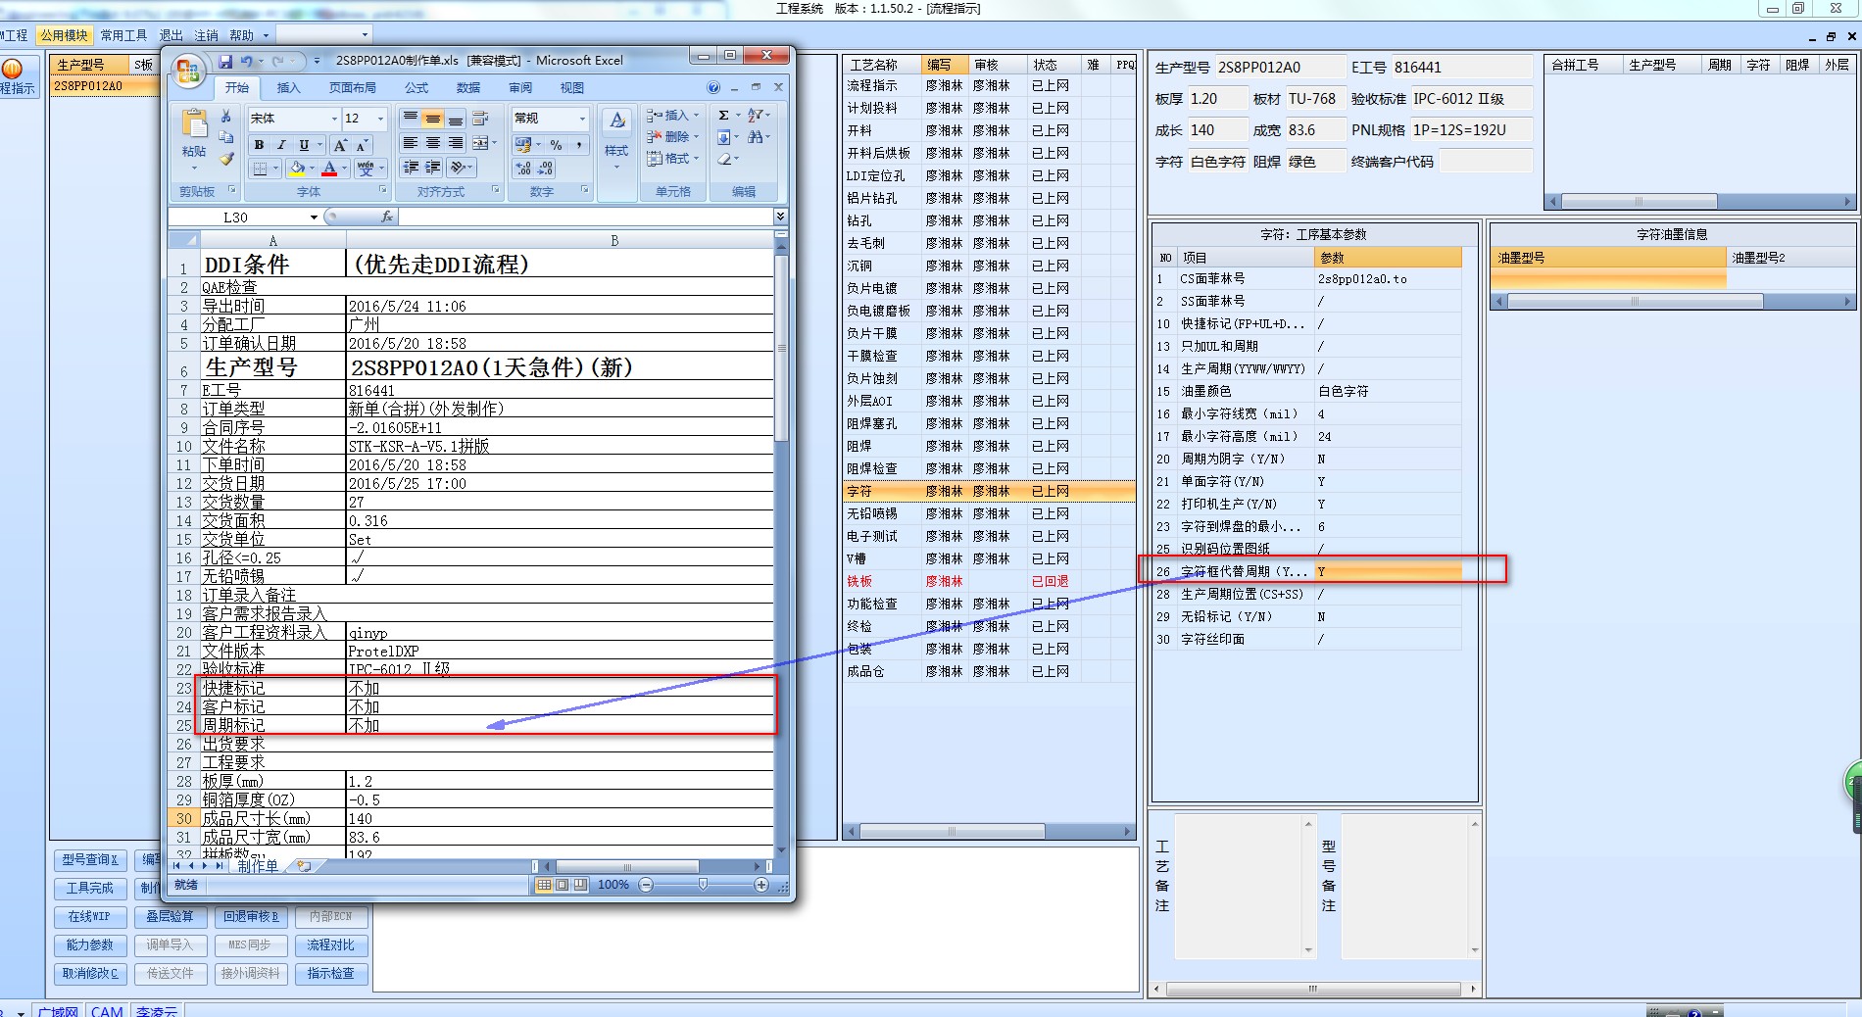Click the Excel Office button orb
Image resolution: width=1862 pixels, height=1017 pixels.
[187, 72]
